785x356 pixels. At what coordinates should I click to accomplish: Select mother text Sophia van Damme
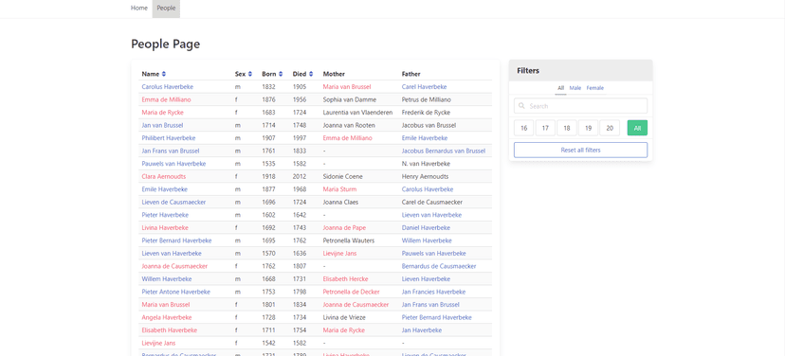click(x=350, y=99)
